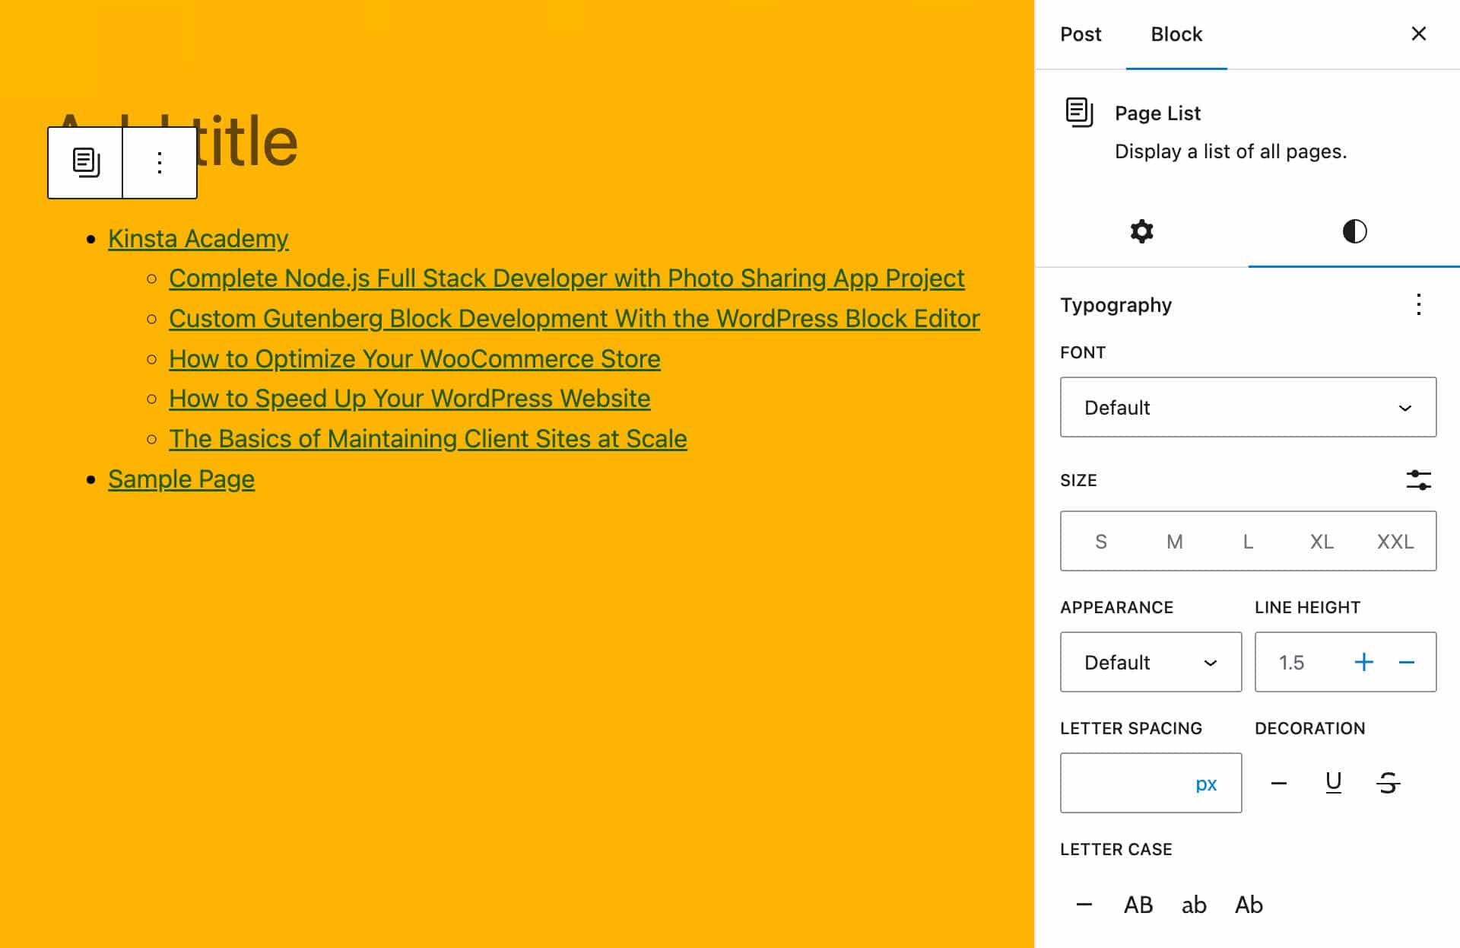This screenshot has width=1460, height=948.
Task: Switch to the Styles half-circle tab
Action: (1354, 231)
